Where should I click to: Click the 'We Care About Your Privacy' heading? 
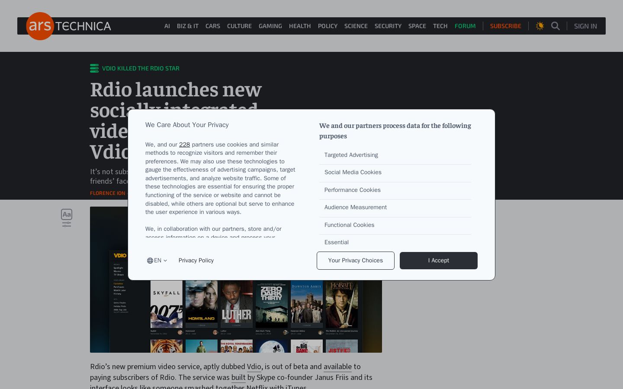187,125
